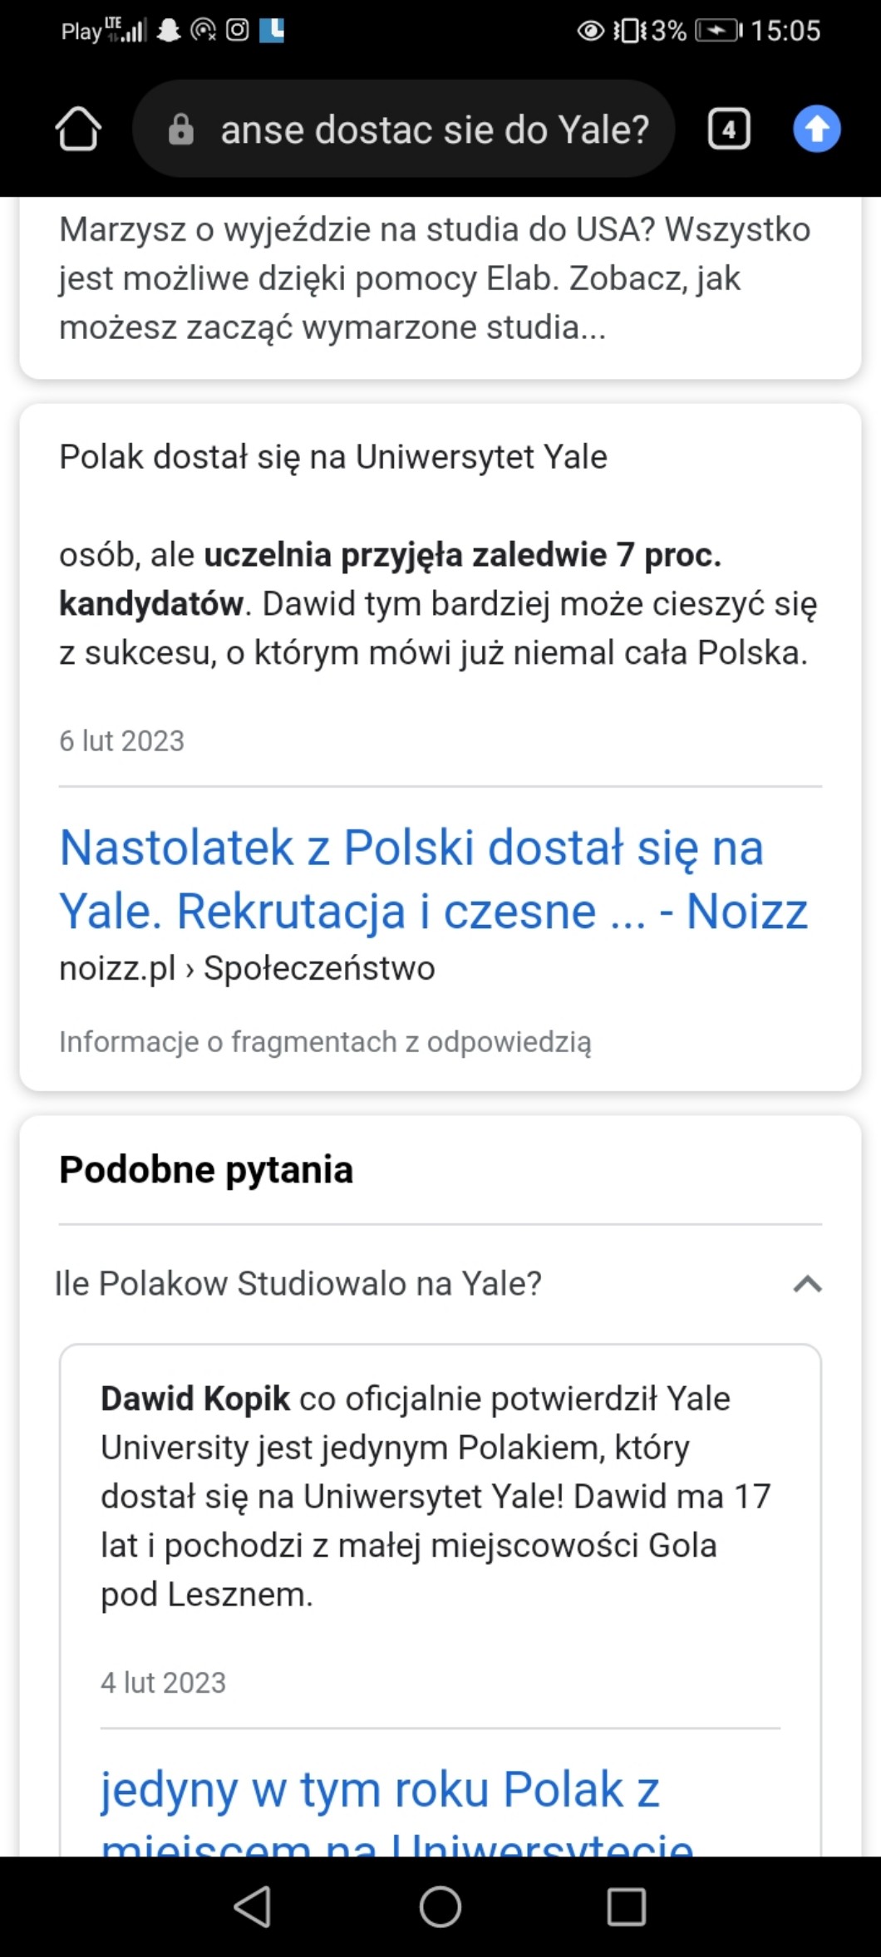The image size is (881, 1957).
Task: Tap the Elab studies in USA snippet
Action: tap(434, 278)
